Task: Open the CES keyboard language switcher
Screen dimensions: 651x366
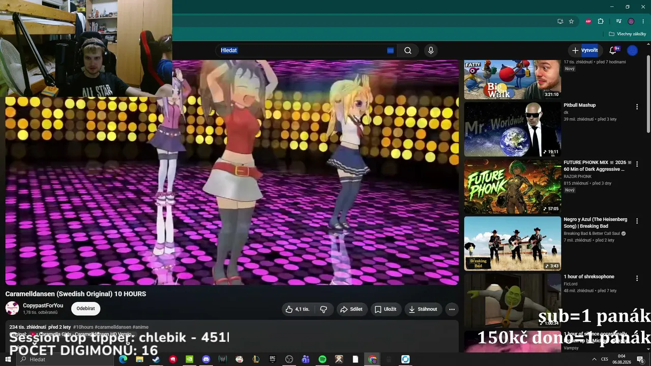Action: [x=605, y=359]
